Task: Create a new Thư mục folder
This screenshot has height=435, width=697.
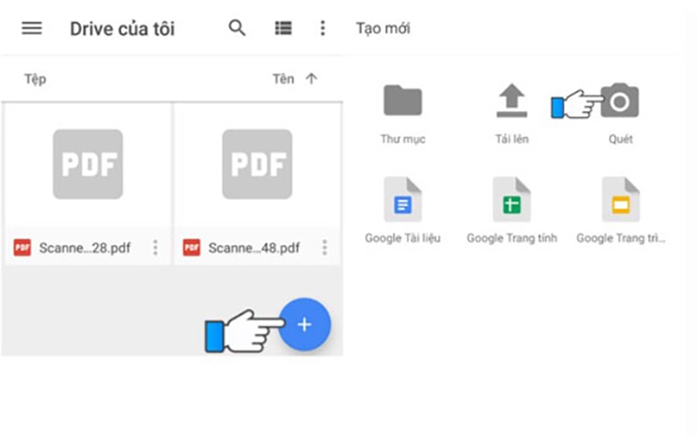Action: click(403, 100)
